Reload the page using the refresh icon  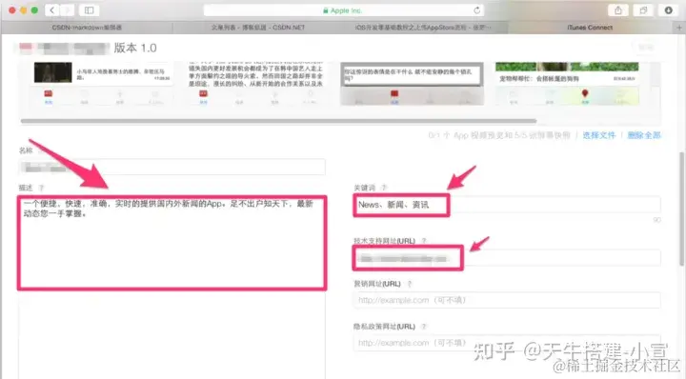tap(477, 10)
